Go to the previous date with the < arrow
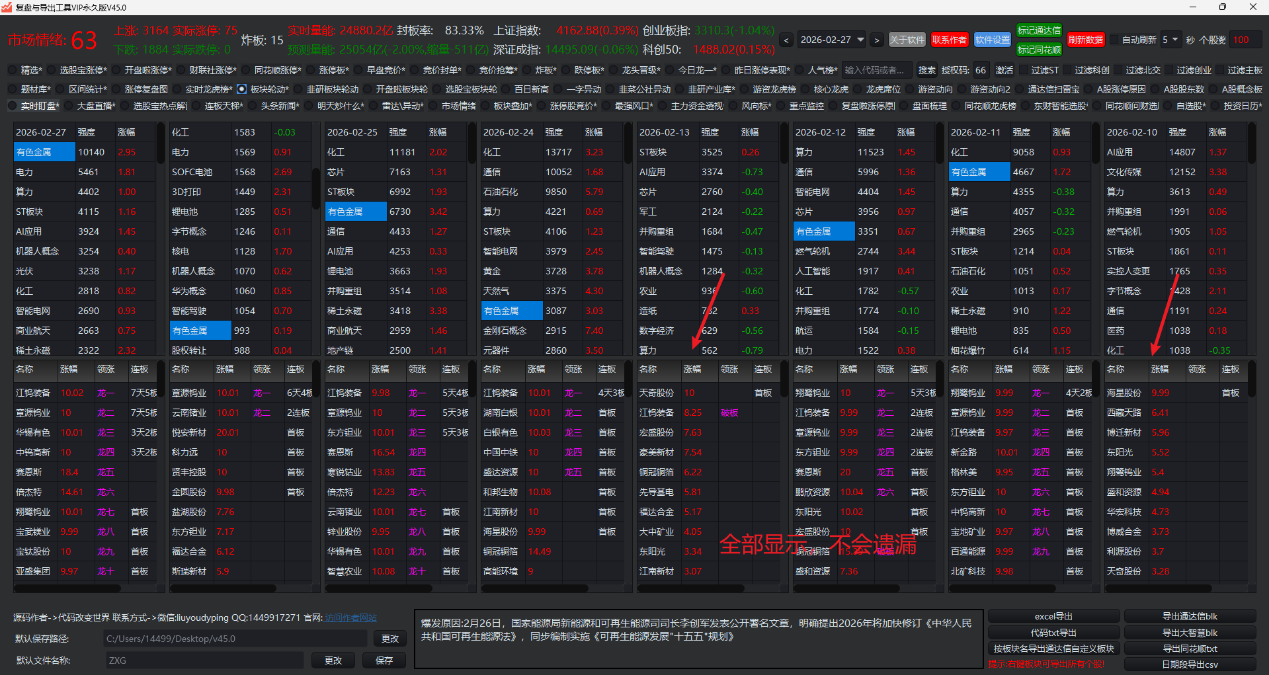Image resolution: width=1269 pixels, height=675 pixels. coord(786,40)
